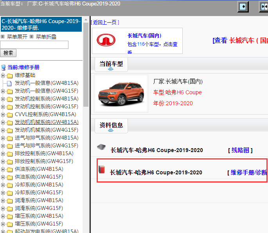The image size is (268, 233).
Task: Click 菜单折叠 to collapse all menus
Action: pyautogui.click(x=46, y=37)
